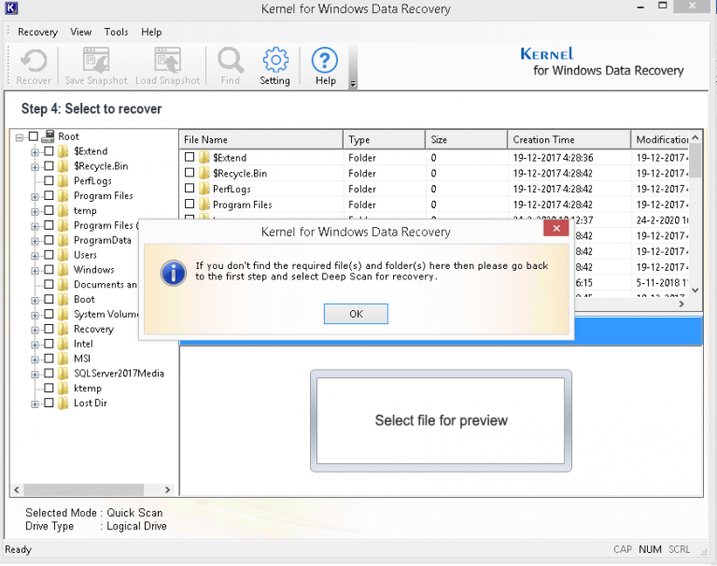This screenshot has height=566, width=717.
Task: Click the $Recycle.Bin folder icon in file list
Action: click(204, 173)
